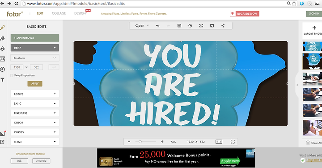This screenshot has height=168, width=322.
Task: Click the share icon in top toolbar
Action: pos(223,26)
